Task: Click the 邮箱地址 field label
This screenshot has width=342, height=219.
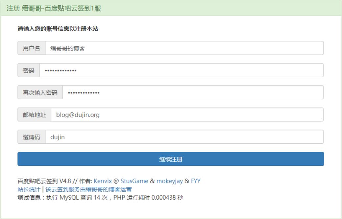Action: [x=34, y=115]
